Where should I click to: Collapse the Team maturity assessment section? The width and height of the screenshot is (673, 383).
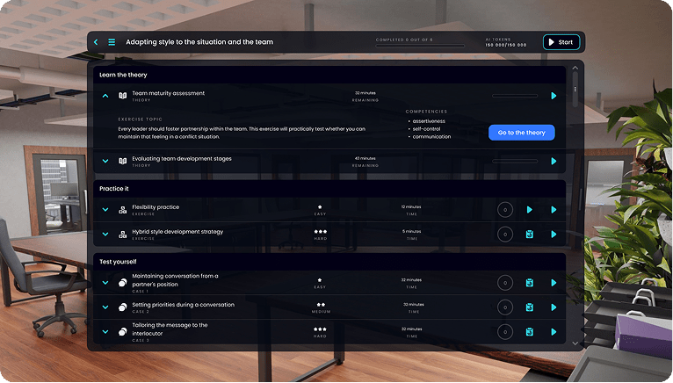(x=105, y=96)
